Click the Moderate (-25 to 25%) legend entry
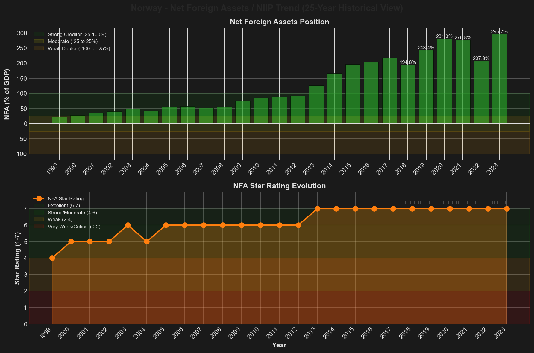 point(72,42)
